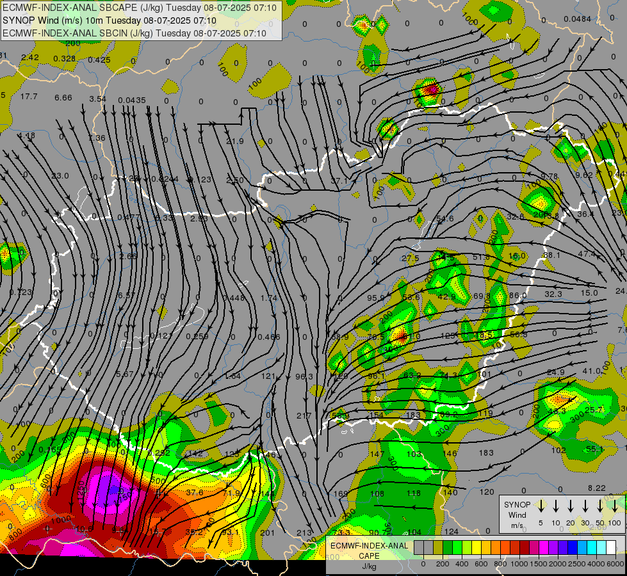Image resolution: width=627 pixels, height=576 pixels.
Task: Click the map value '0.259'
Action: coord(197,336)
